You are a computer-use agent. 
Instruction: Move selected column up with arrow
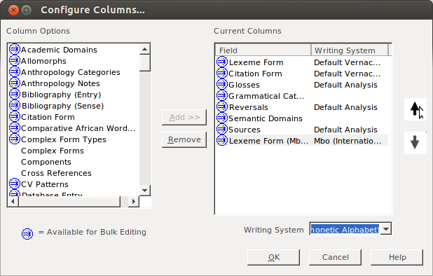[415, 109]
